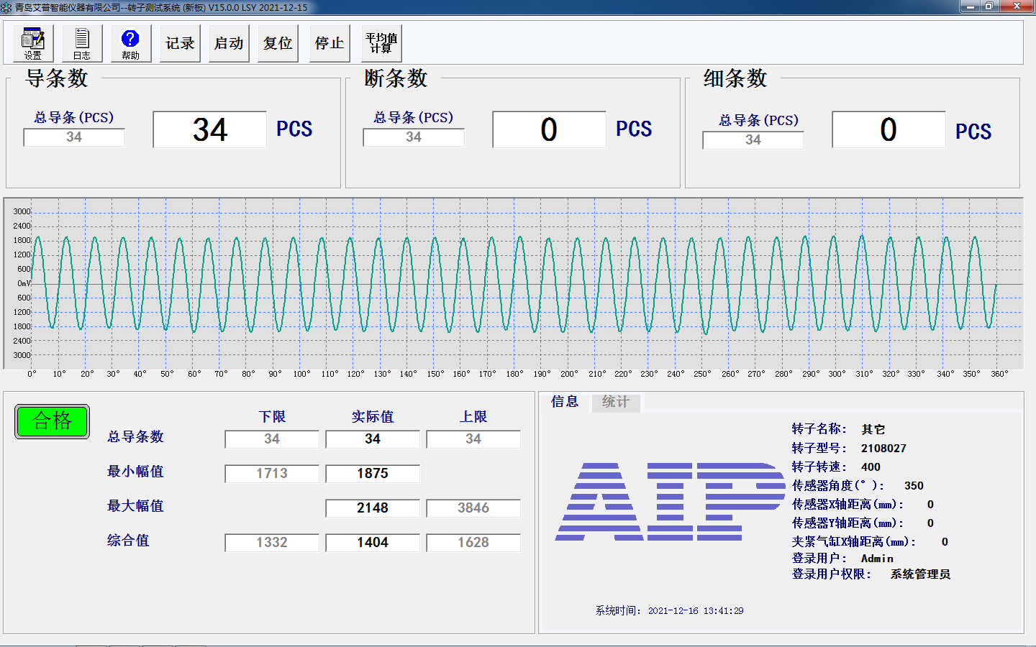
Task: Select the 总导条数 actual value field
Action: click(x=372, y=439)
